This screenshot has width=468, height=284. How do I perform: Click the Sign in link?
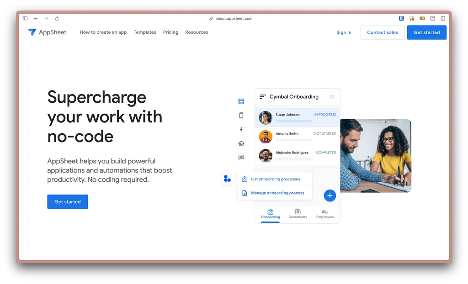[344, 32]
